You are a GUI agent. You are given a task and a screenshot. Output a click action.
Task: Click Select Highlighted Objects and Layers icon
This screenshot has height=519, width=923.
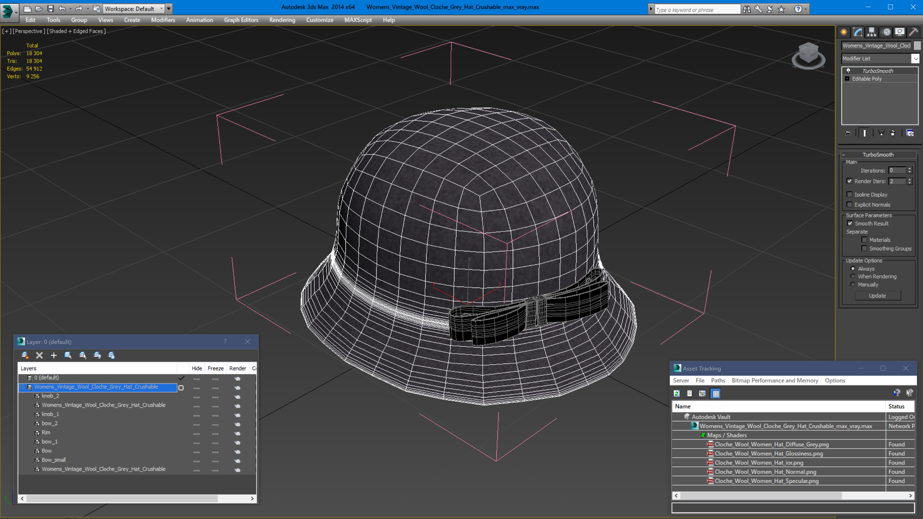[68, 356]
